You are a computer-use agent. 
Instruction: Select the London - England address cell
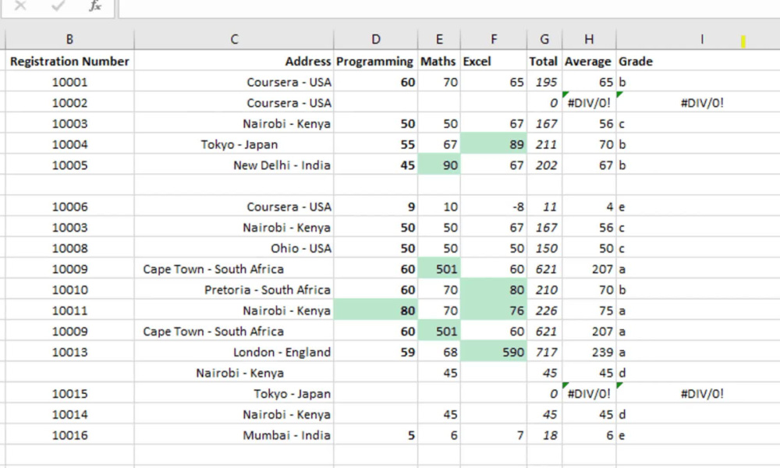(x=234, y=352)
